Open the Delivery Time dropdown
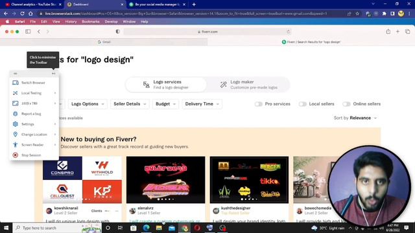 coord(202,104)
